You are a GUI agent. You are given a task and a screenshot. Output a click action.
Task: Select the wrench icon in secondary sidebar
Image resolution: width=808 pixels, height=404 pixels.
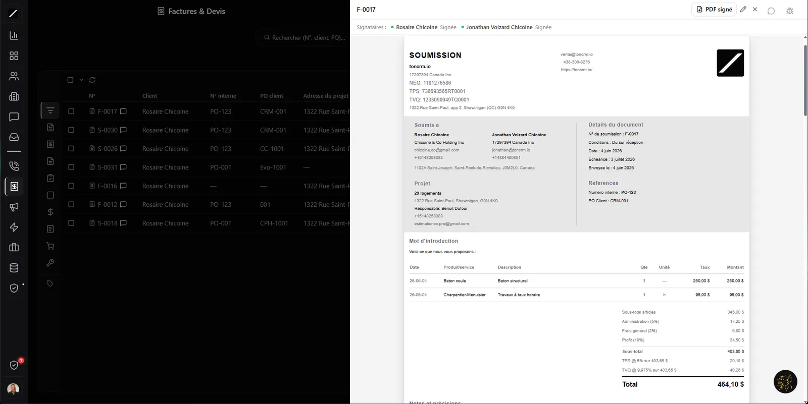tap(50, 263)
